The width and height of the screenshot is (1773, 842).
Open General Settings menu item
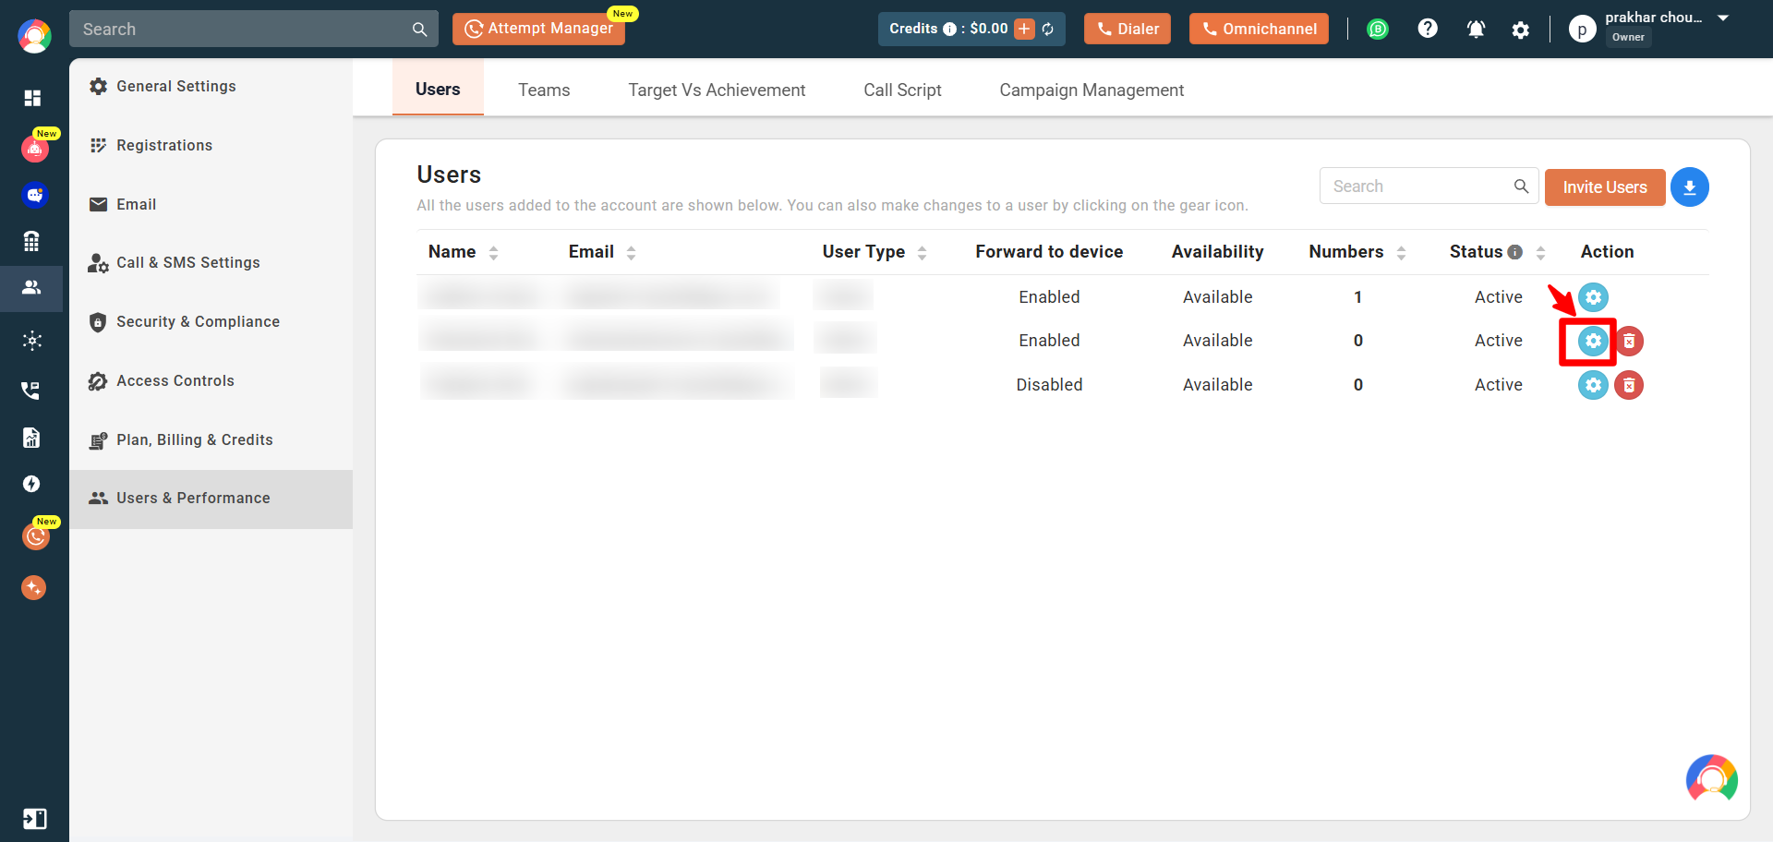pos(211,86)
